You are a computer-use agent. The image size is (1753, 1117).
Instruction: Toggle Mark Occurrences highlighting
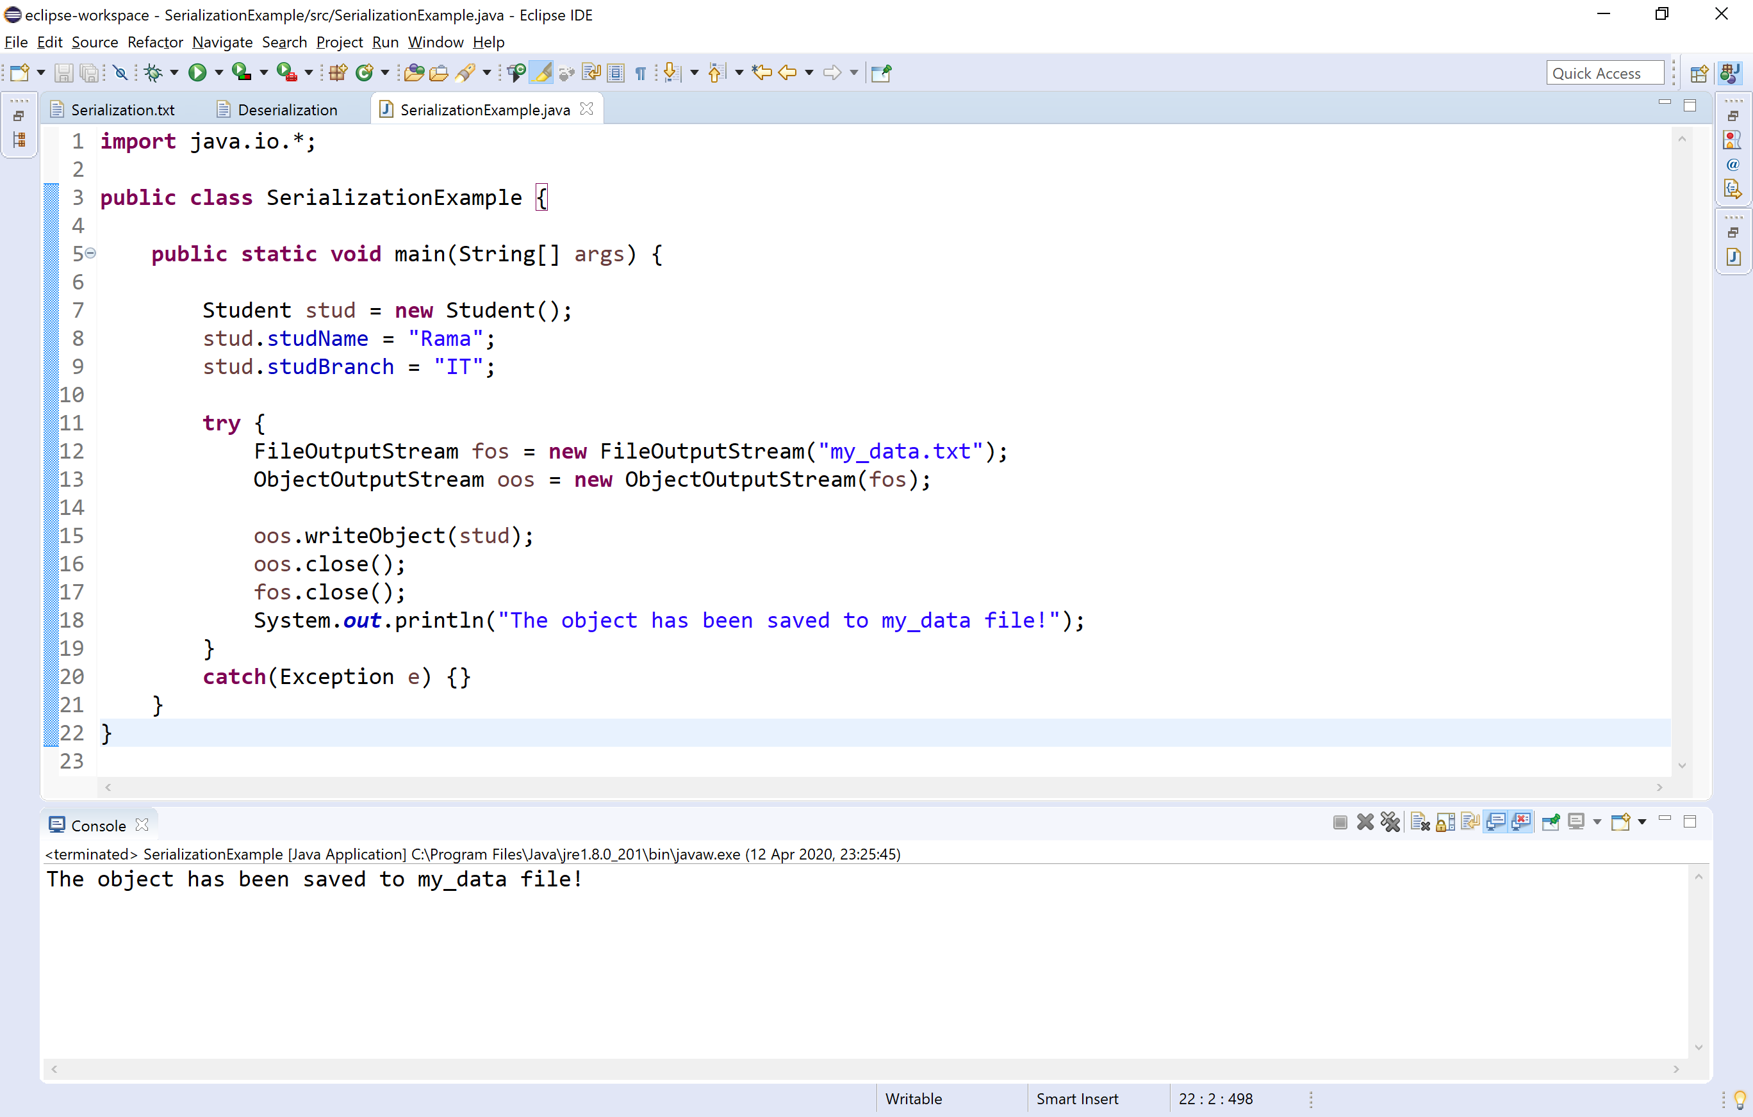tap(542, 73)
